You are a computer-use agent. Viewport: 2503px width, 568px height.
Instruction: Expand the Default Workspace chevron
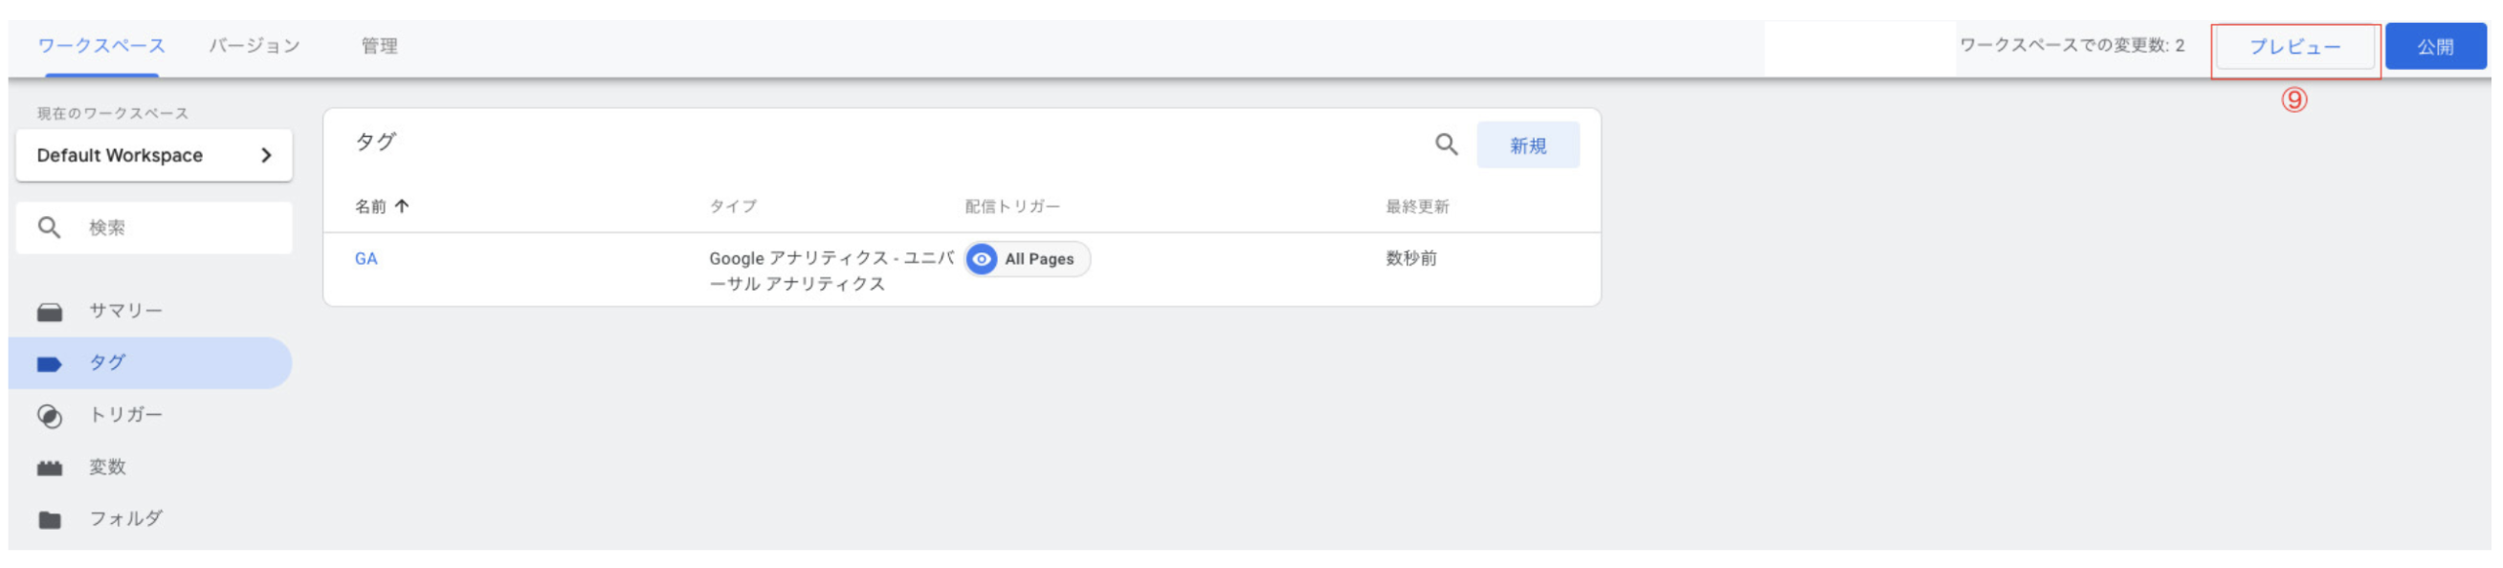coord(266,155)
